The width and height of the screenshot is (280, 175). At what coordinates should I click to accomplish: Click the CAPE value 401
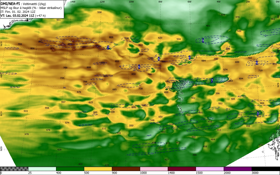point(208,26)
